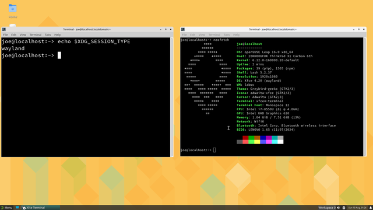Maximize the right terminal window

[359, 30]
